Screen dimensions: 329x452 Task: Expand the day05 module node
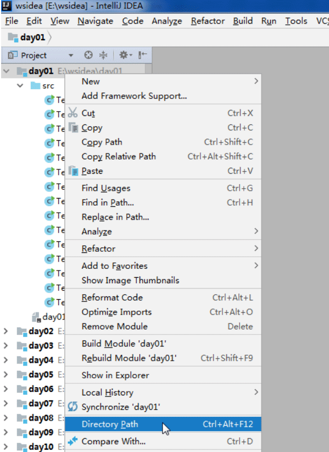pos(5,374)
